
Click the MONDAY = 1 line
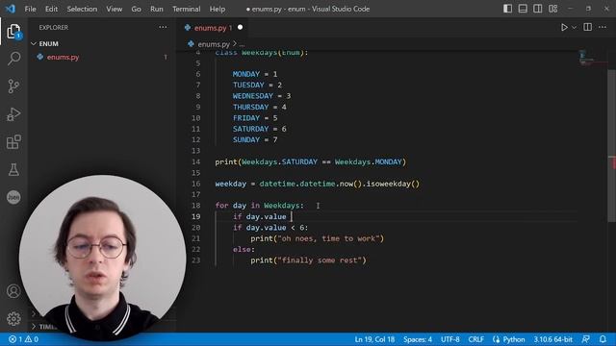[254, 74]
